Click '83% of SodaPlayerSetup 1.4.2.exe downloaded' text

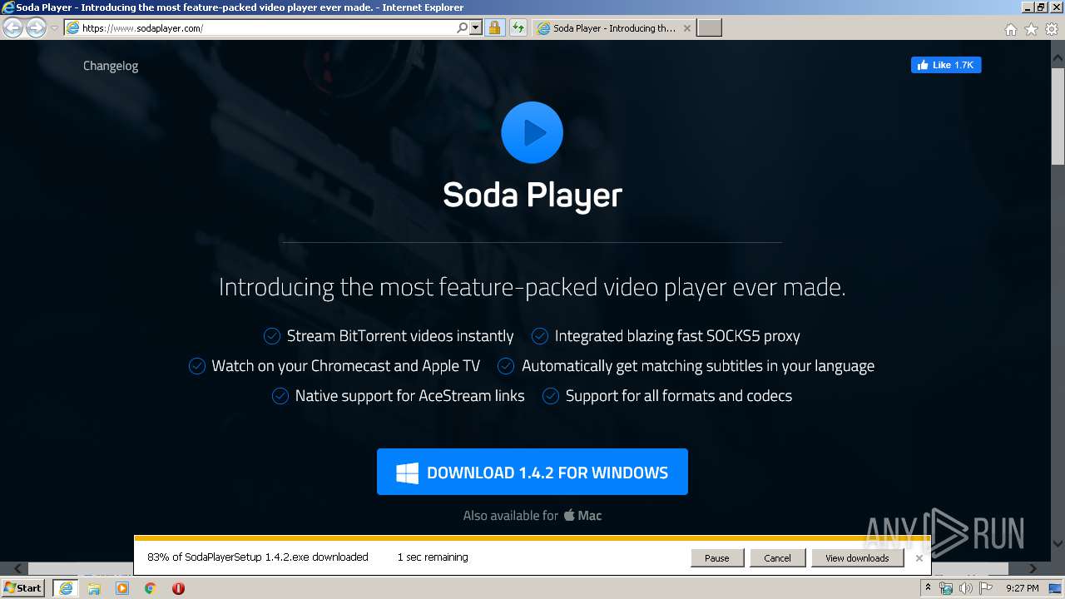pos(258,557)
